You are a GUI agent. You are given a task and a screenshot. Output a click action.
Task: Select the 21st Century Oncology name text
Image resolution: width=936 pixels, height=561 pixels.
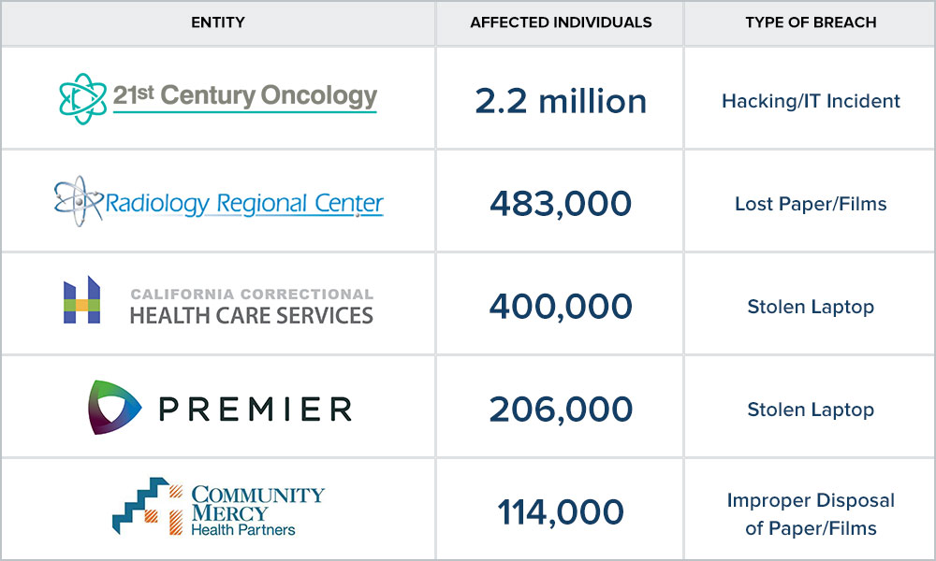point(244,95)
